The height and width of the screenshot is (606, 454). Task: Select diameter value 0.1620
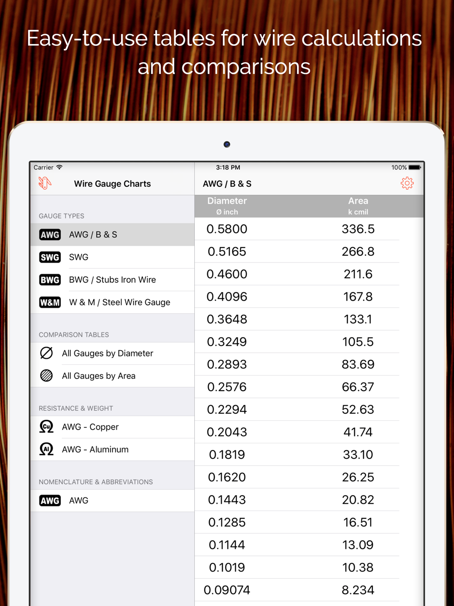tap(227, 477)
